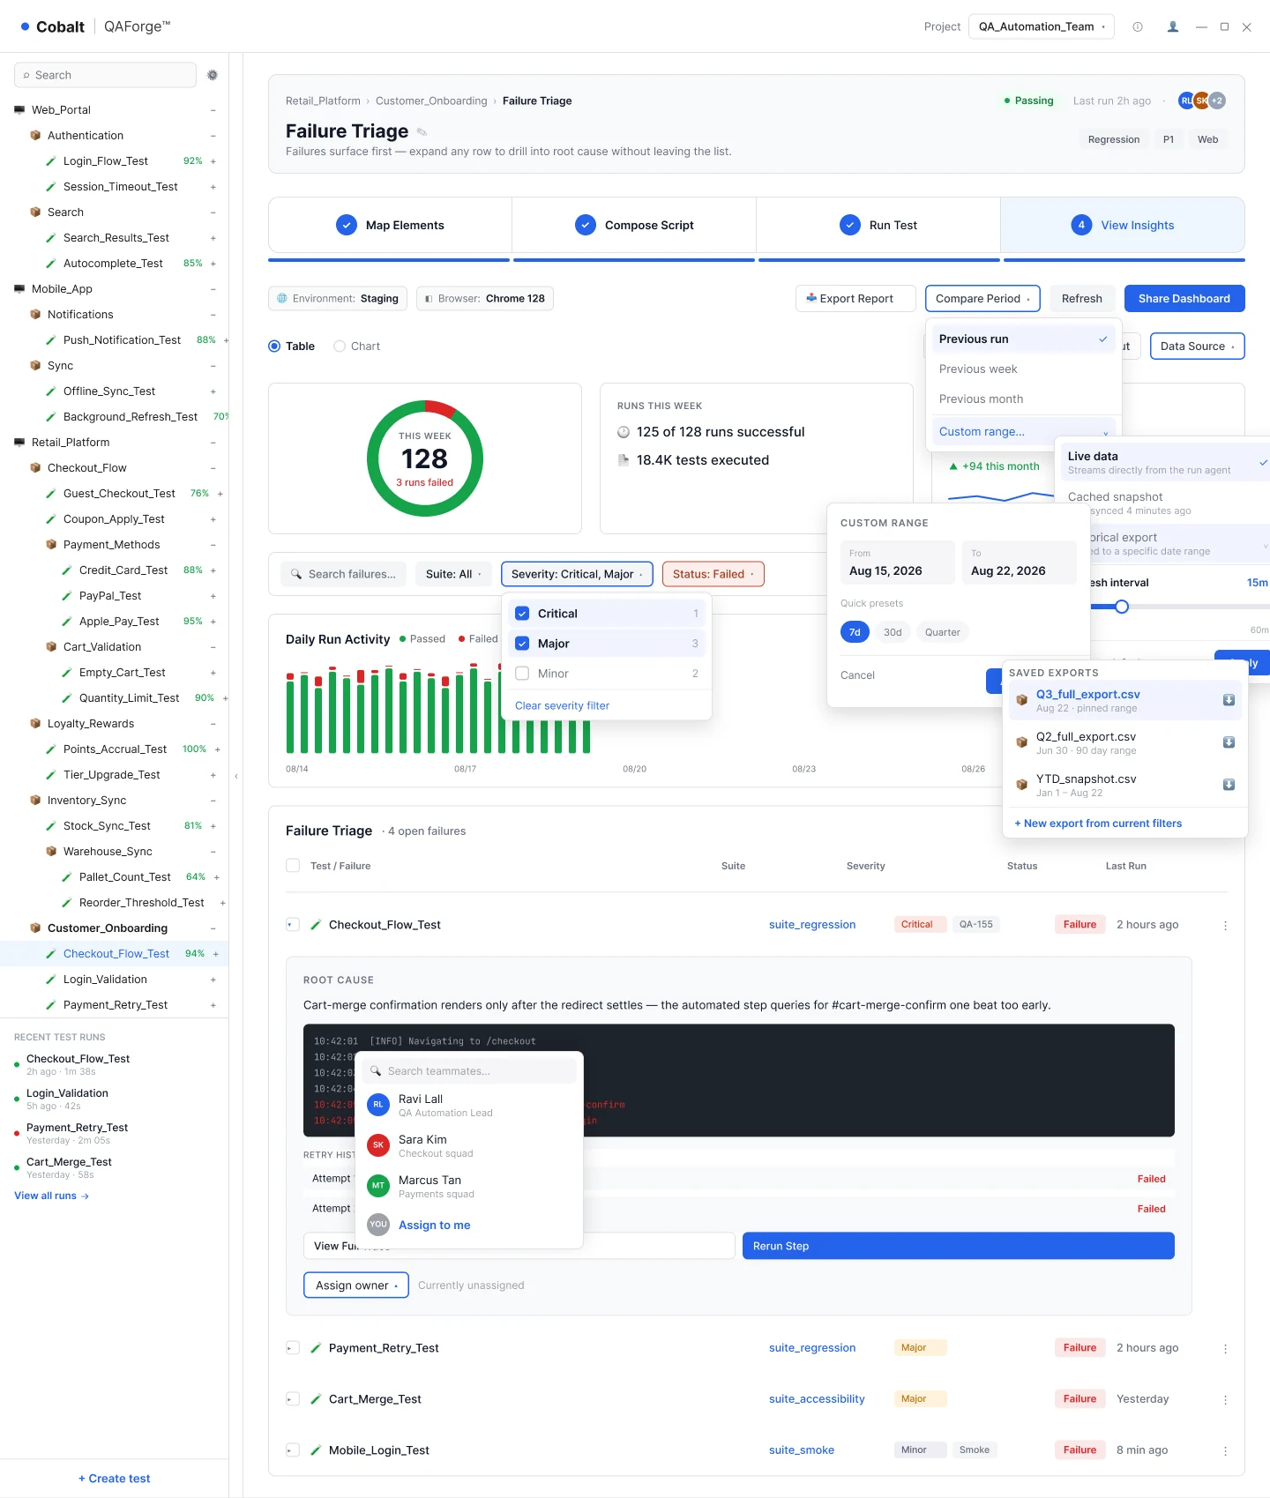1270x1498 pixels.
Task: Click the Search teammates field
Action: click(x=469, y=1071)
